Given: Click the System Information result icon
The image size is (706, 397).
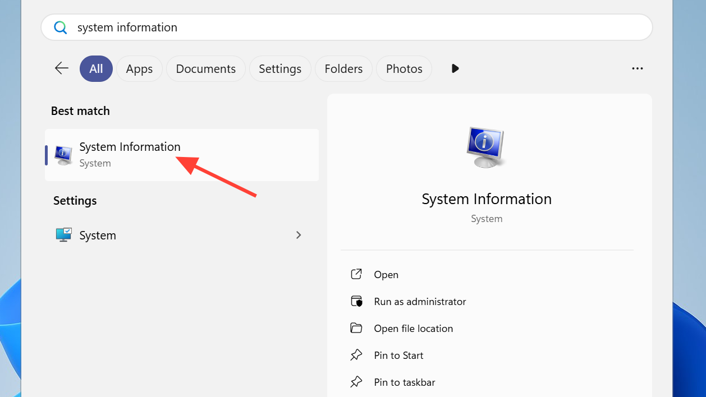Looking at the screenshot, I should tap(63, 155).
